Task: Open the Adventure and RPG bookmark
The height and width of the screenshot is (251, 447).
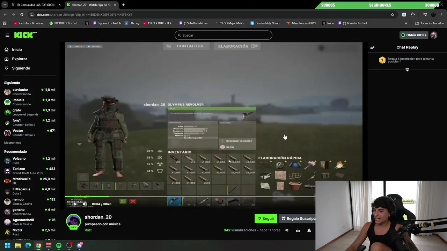Action: point(302,23)
